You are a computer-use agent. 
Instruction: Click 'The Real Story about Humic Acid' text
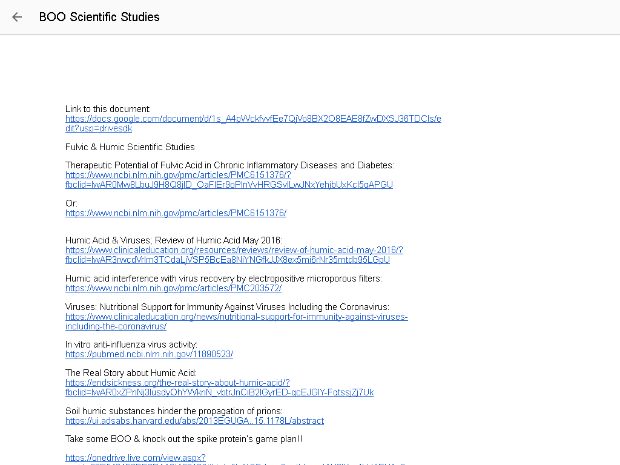[131, 373]
